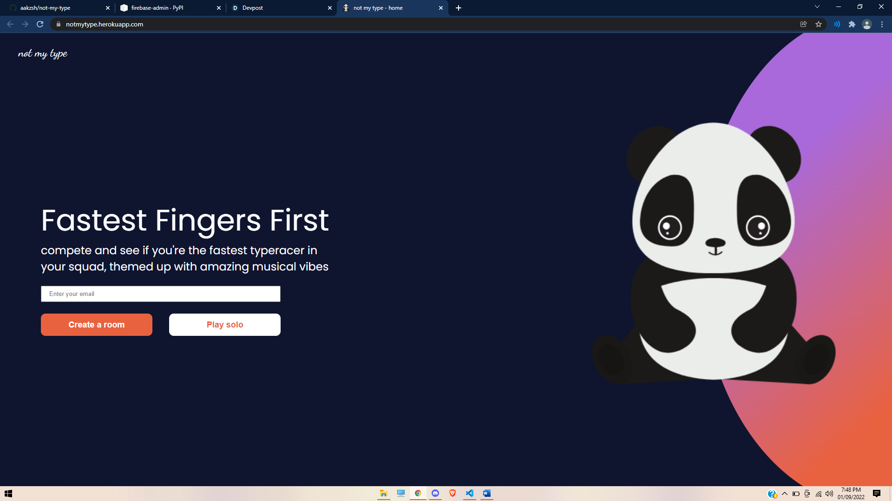The height and width of the screenshot is (501, 892).
Task: Switch to the aakzsh/not-my-type tab
Action: 56,8
